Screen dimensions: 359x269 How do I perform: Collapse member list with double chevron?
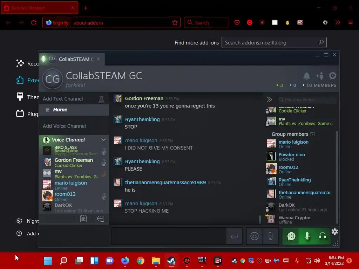pyautogui.click(x=269, y=99)
